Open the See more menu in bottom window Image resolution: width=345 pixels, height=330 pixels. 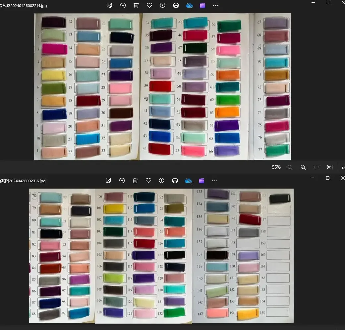[215, 181]
